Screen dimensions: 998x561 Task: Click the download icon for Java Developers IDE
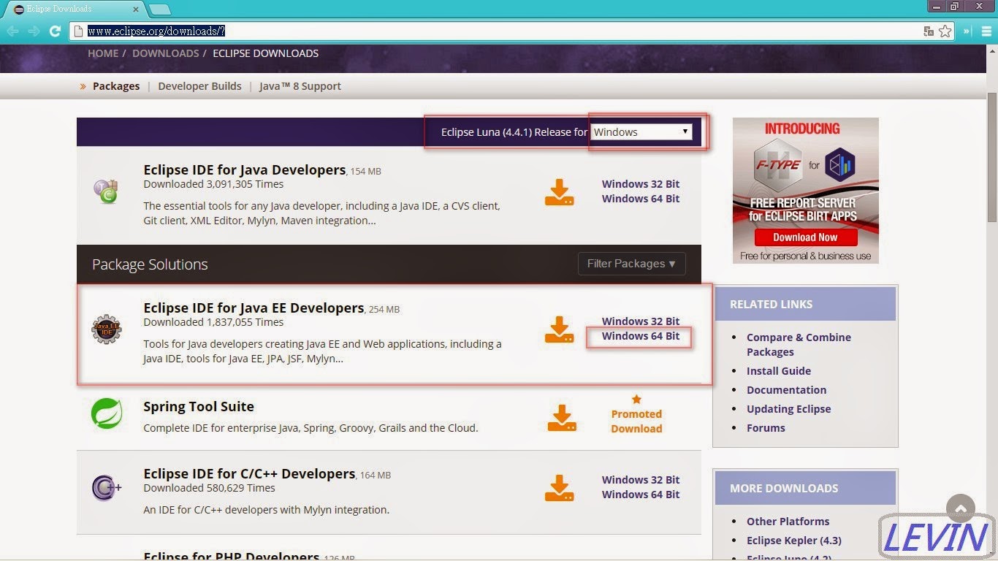560,191
